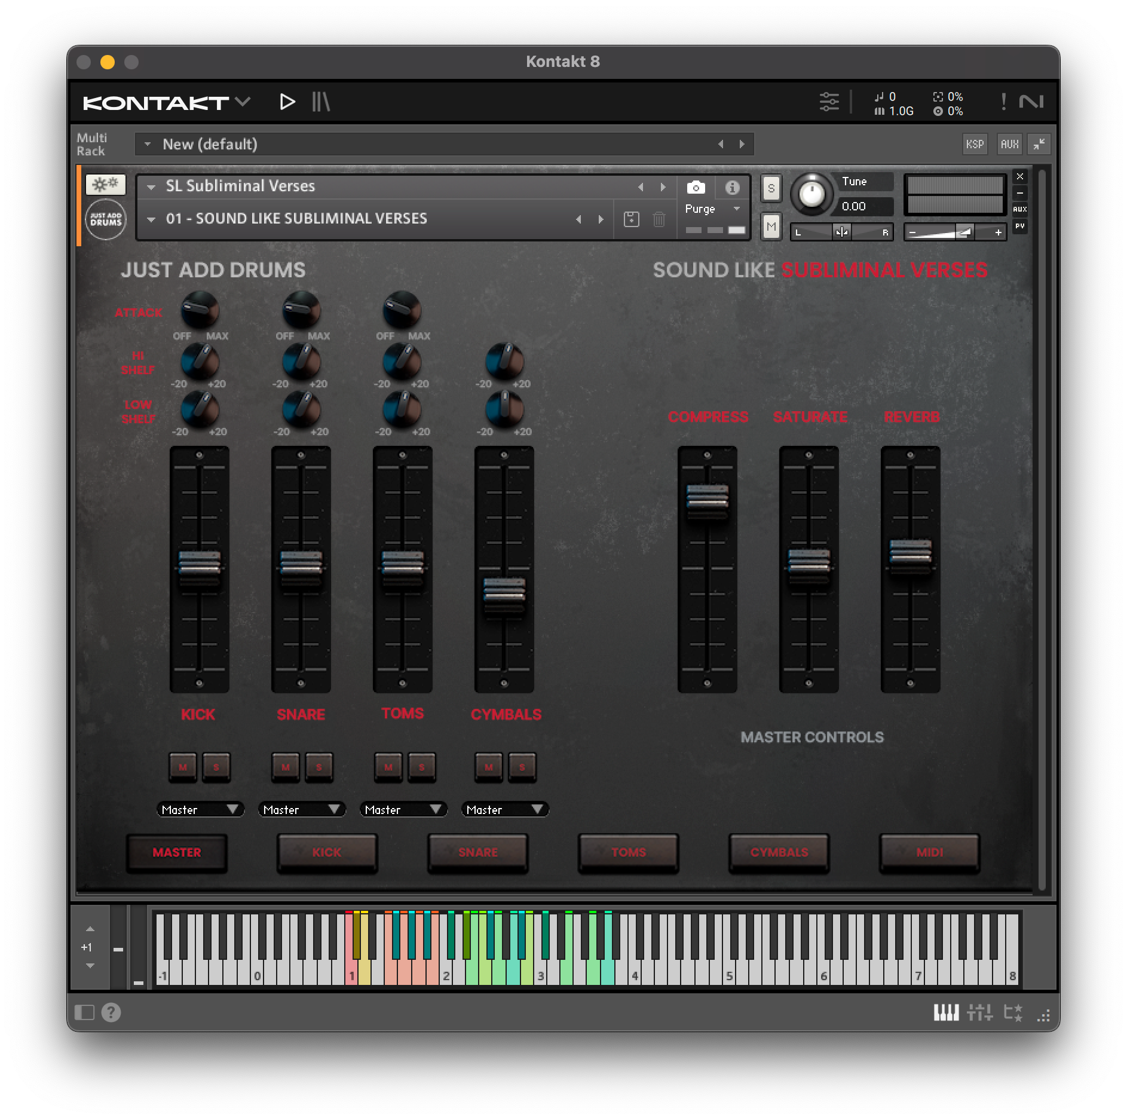Switch to the MASTER tab

(x=177, y=852)
